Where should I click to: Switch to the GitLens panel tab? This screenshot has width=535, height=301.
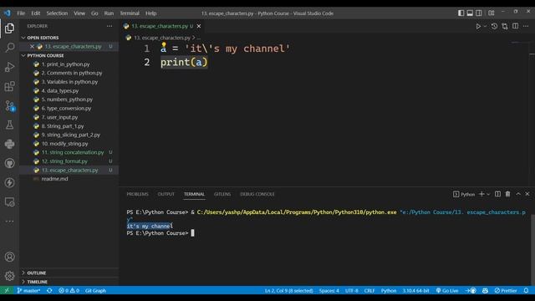click(222, 194)
